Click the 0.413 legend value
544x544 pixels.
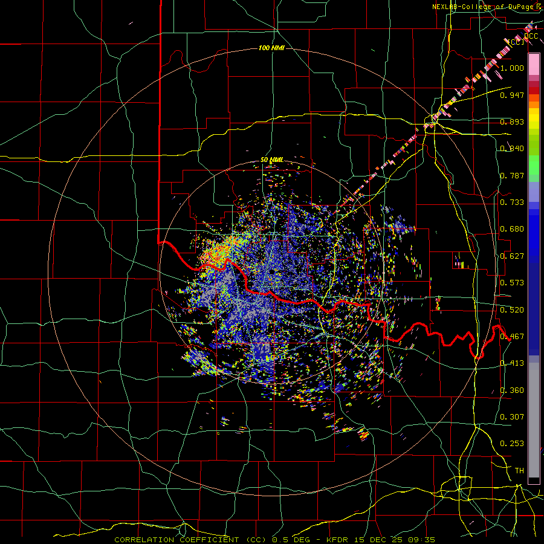[512, 363]
